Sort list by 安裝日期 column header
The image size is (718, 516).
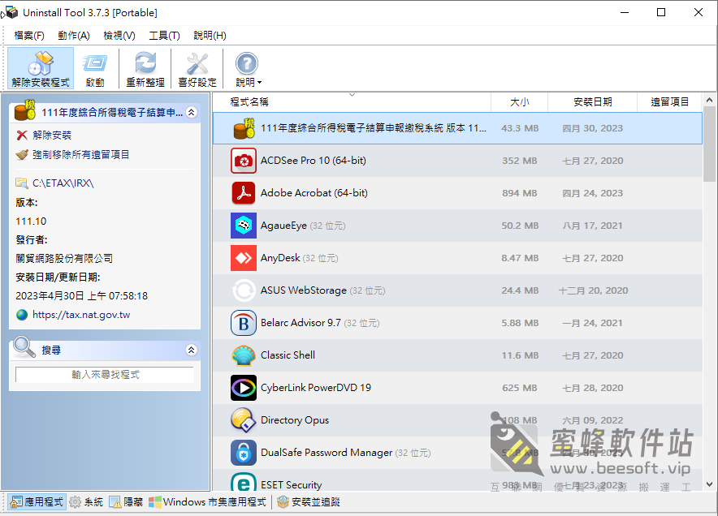coord(593,102)
